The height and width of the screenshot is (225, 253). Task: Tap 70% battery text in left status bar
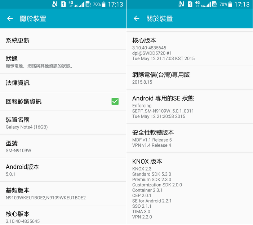97,4
